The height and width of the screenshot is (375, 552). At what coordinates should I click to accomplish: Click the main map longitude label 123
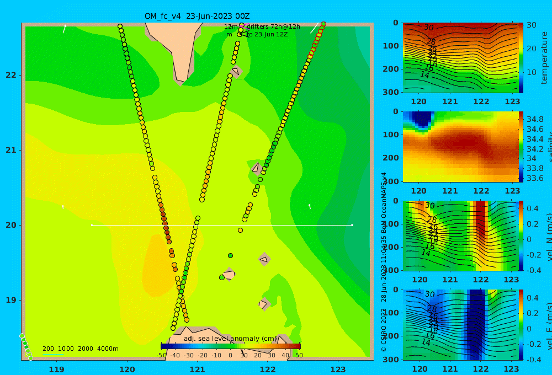[338, 369]
